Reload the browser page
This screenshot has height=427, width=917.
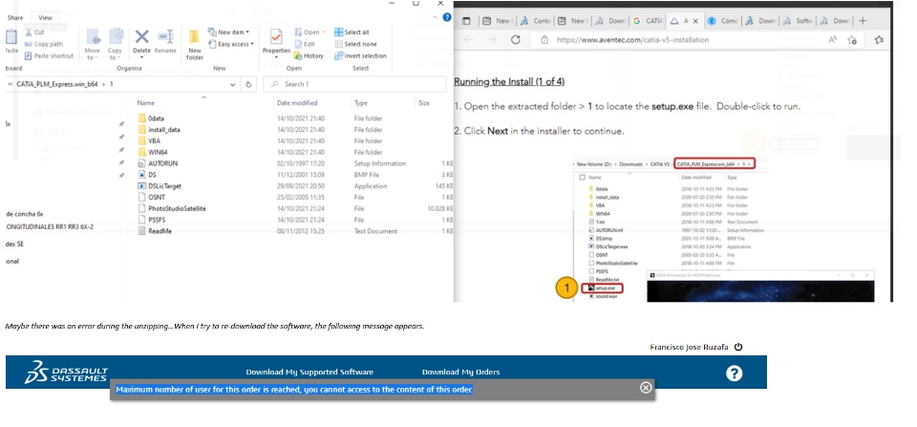[515, 40]
